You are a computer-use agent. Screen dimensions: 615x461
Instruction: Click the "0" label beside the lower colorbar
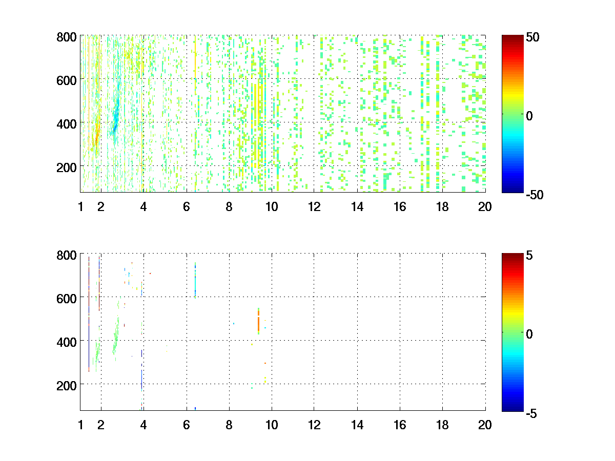click(529, 333)
